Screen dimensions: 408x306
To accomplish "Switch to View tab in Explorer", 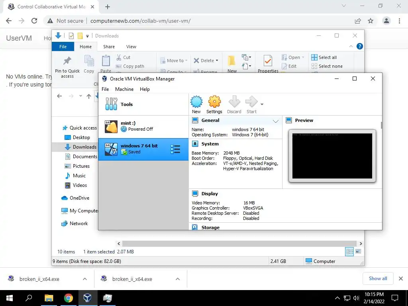I will click(131, 47).
